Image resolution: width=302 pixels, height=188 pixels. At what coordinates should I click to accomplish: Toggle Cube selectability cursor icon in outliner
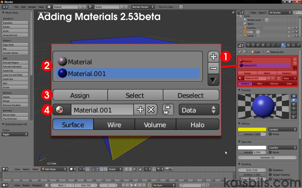[293, 32]
